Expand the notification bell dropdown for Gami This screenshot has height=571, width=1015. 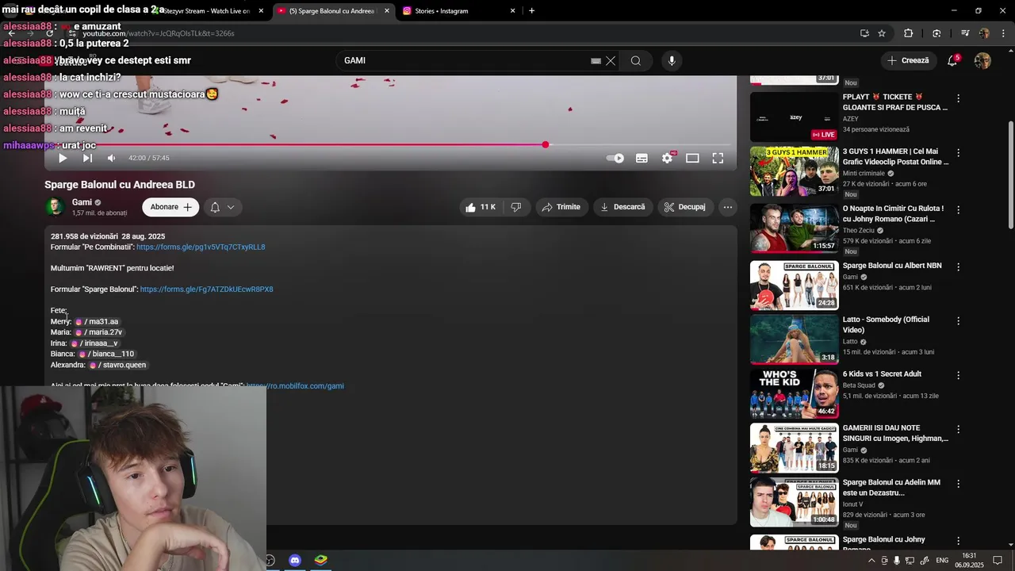[223, 207]
